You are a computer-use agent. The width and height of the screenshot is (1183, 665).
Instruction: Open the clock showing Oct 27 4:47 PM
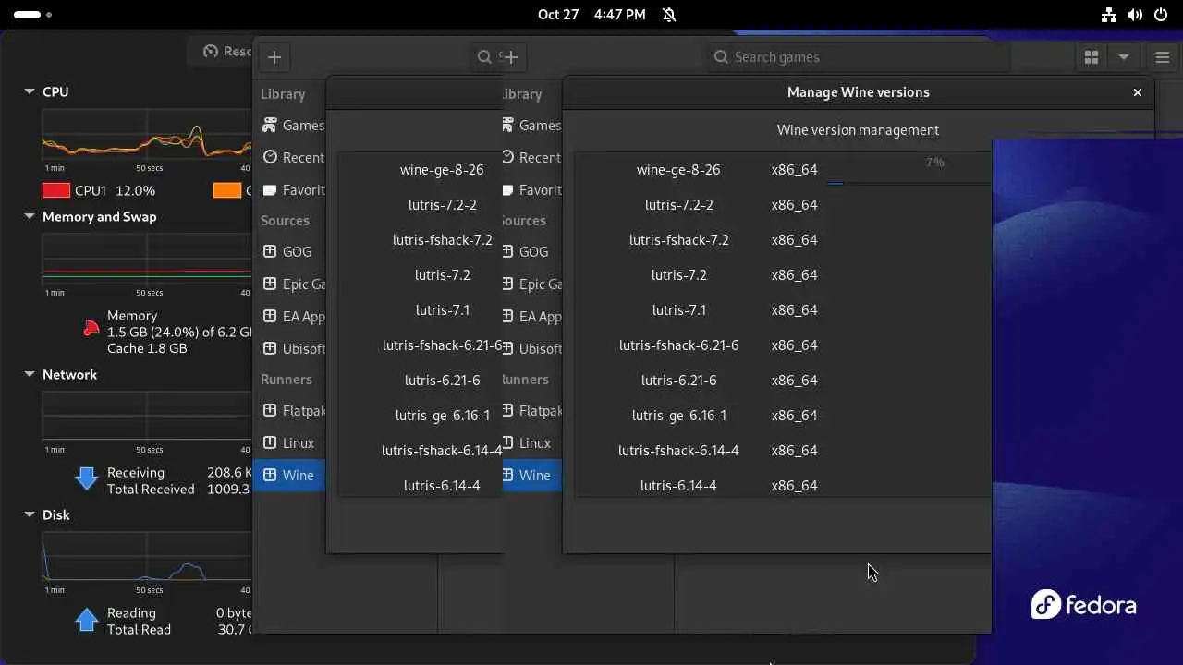[591, 15]
